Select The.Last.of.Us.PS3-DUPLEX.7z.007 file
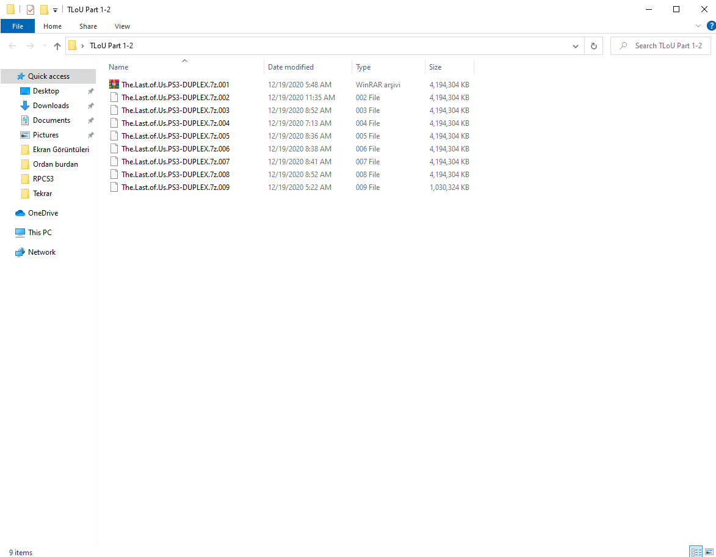 tap(175, 161)
